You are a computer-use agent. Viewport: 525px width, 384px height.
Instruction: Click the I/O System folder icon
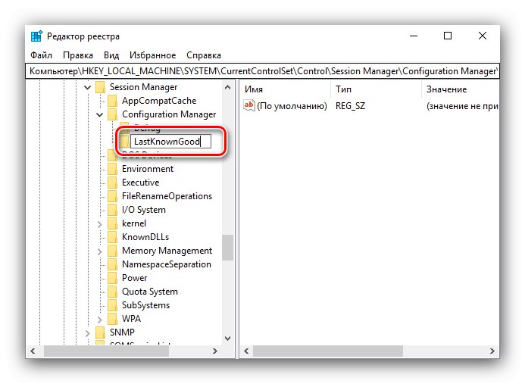click(112, 211)
